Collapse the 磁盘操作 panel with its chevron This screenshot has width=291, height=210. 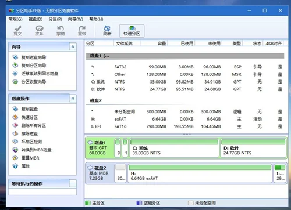tap(73, 99)
